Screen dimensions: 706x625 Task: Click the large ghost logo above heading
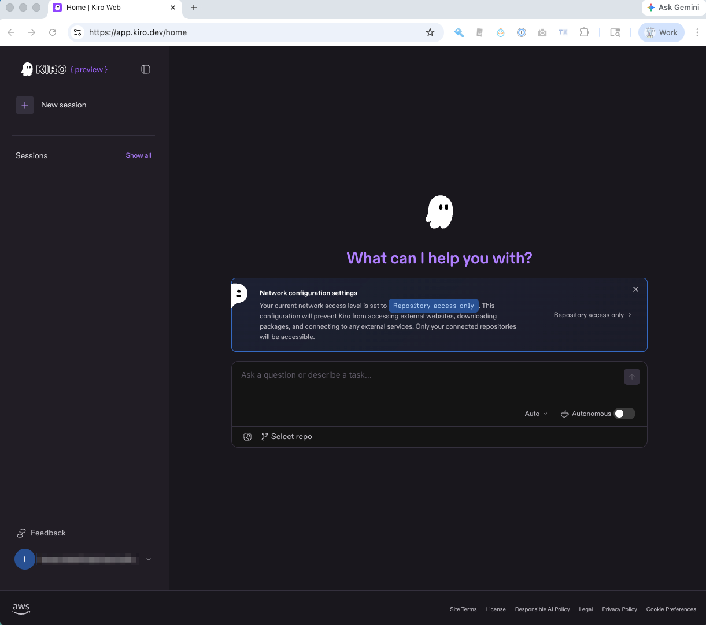click(439, 212)
